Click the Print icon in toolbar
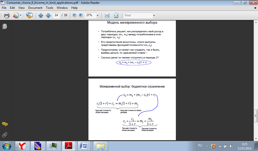The image size is (258, 151). coord(7,15)
